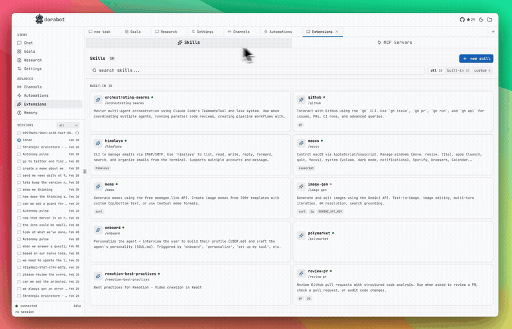
Task: Open session 'create a meme about me'
Action: [48, 168]
